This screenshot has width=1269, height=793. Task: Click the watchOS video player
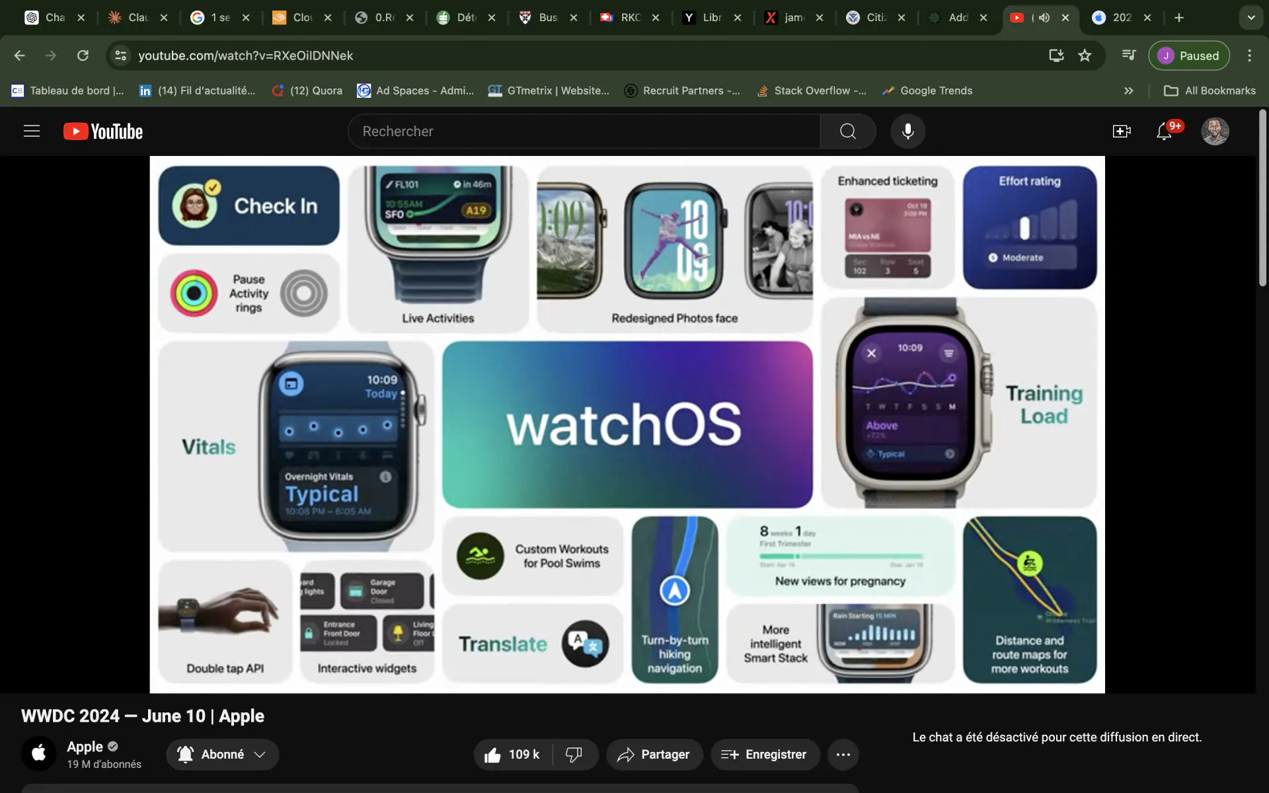tap(627, 424)
